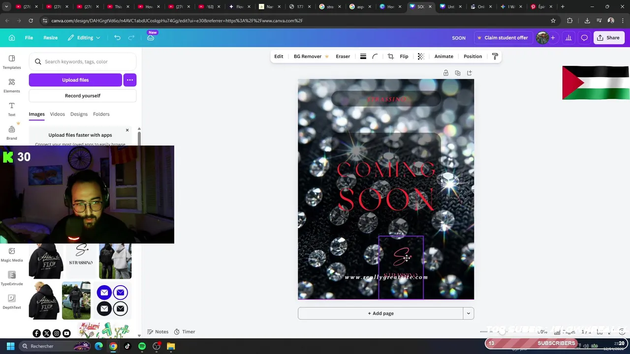Duplicate the page icon above canvas

[458, 73]
